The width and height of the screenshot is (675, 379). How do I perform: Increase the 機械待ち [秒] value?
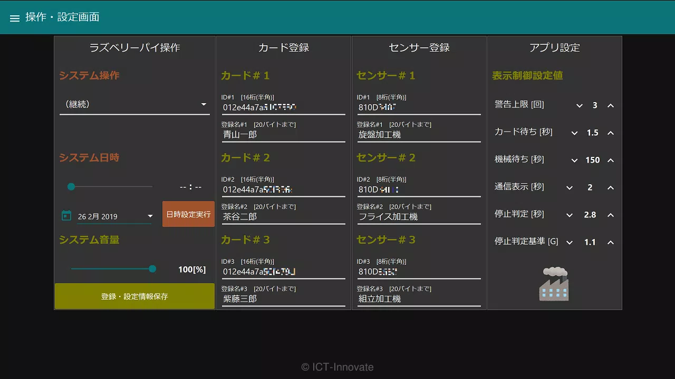(611, 161)
